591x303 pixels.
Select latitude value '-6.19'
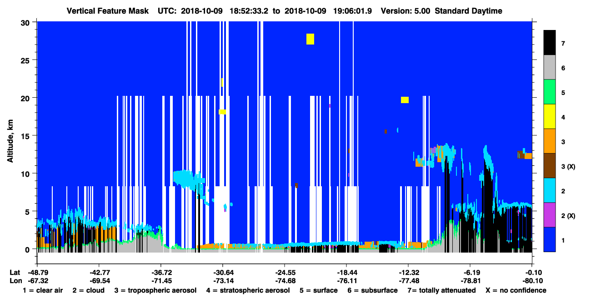coord(470,272)
